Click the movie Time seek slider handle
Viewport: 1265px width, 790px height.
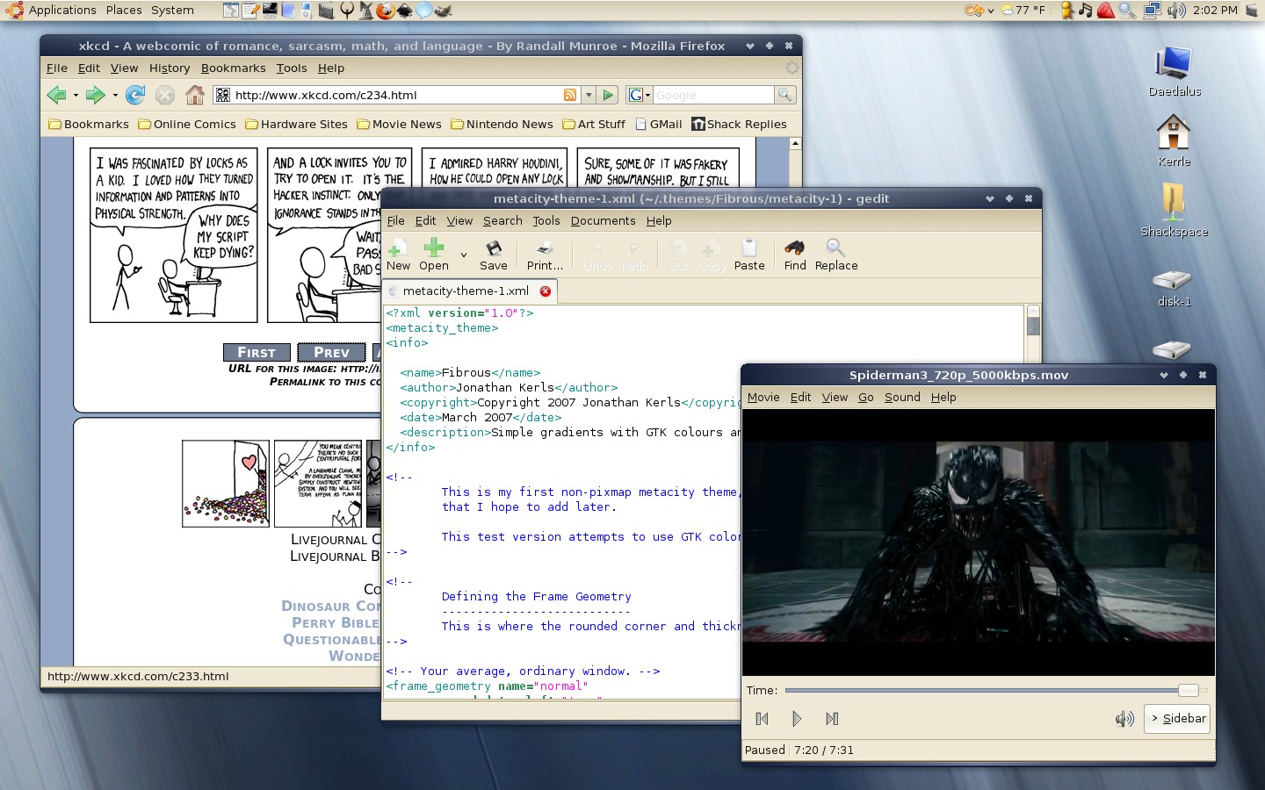1188,691
